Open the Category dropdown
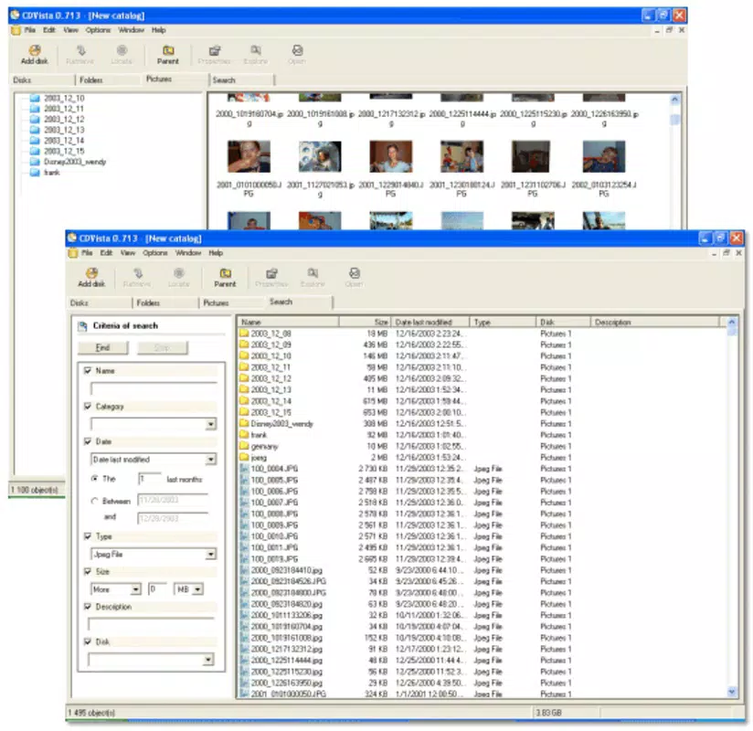Viewport: 753px width, 731px height. click(211, 424)
